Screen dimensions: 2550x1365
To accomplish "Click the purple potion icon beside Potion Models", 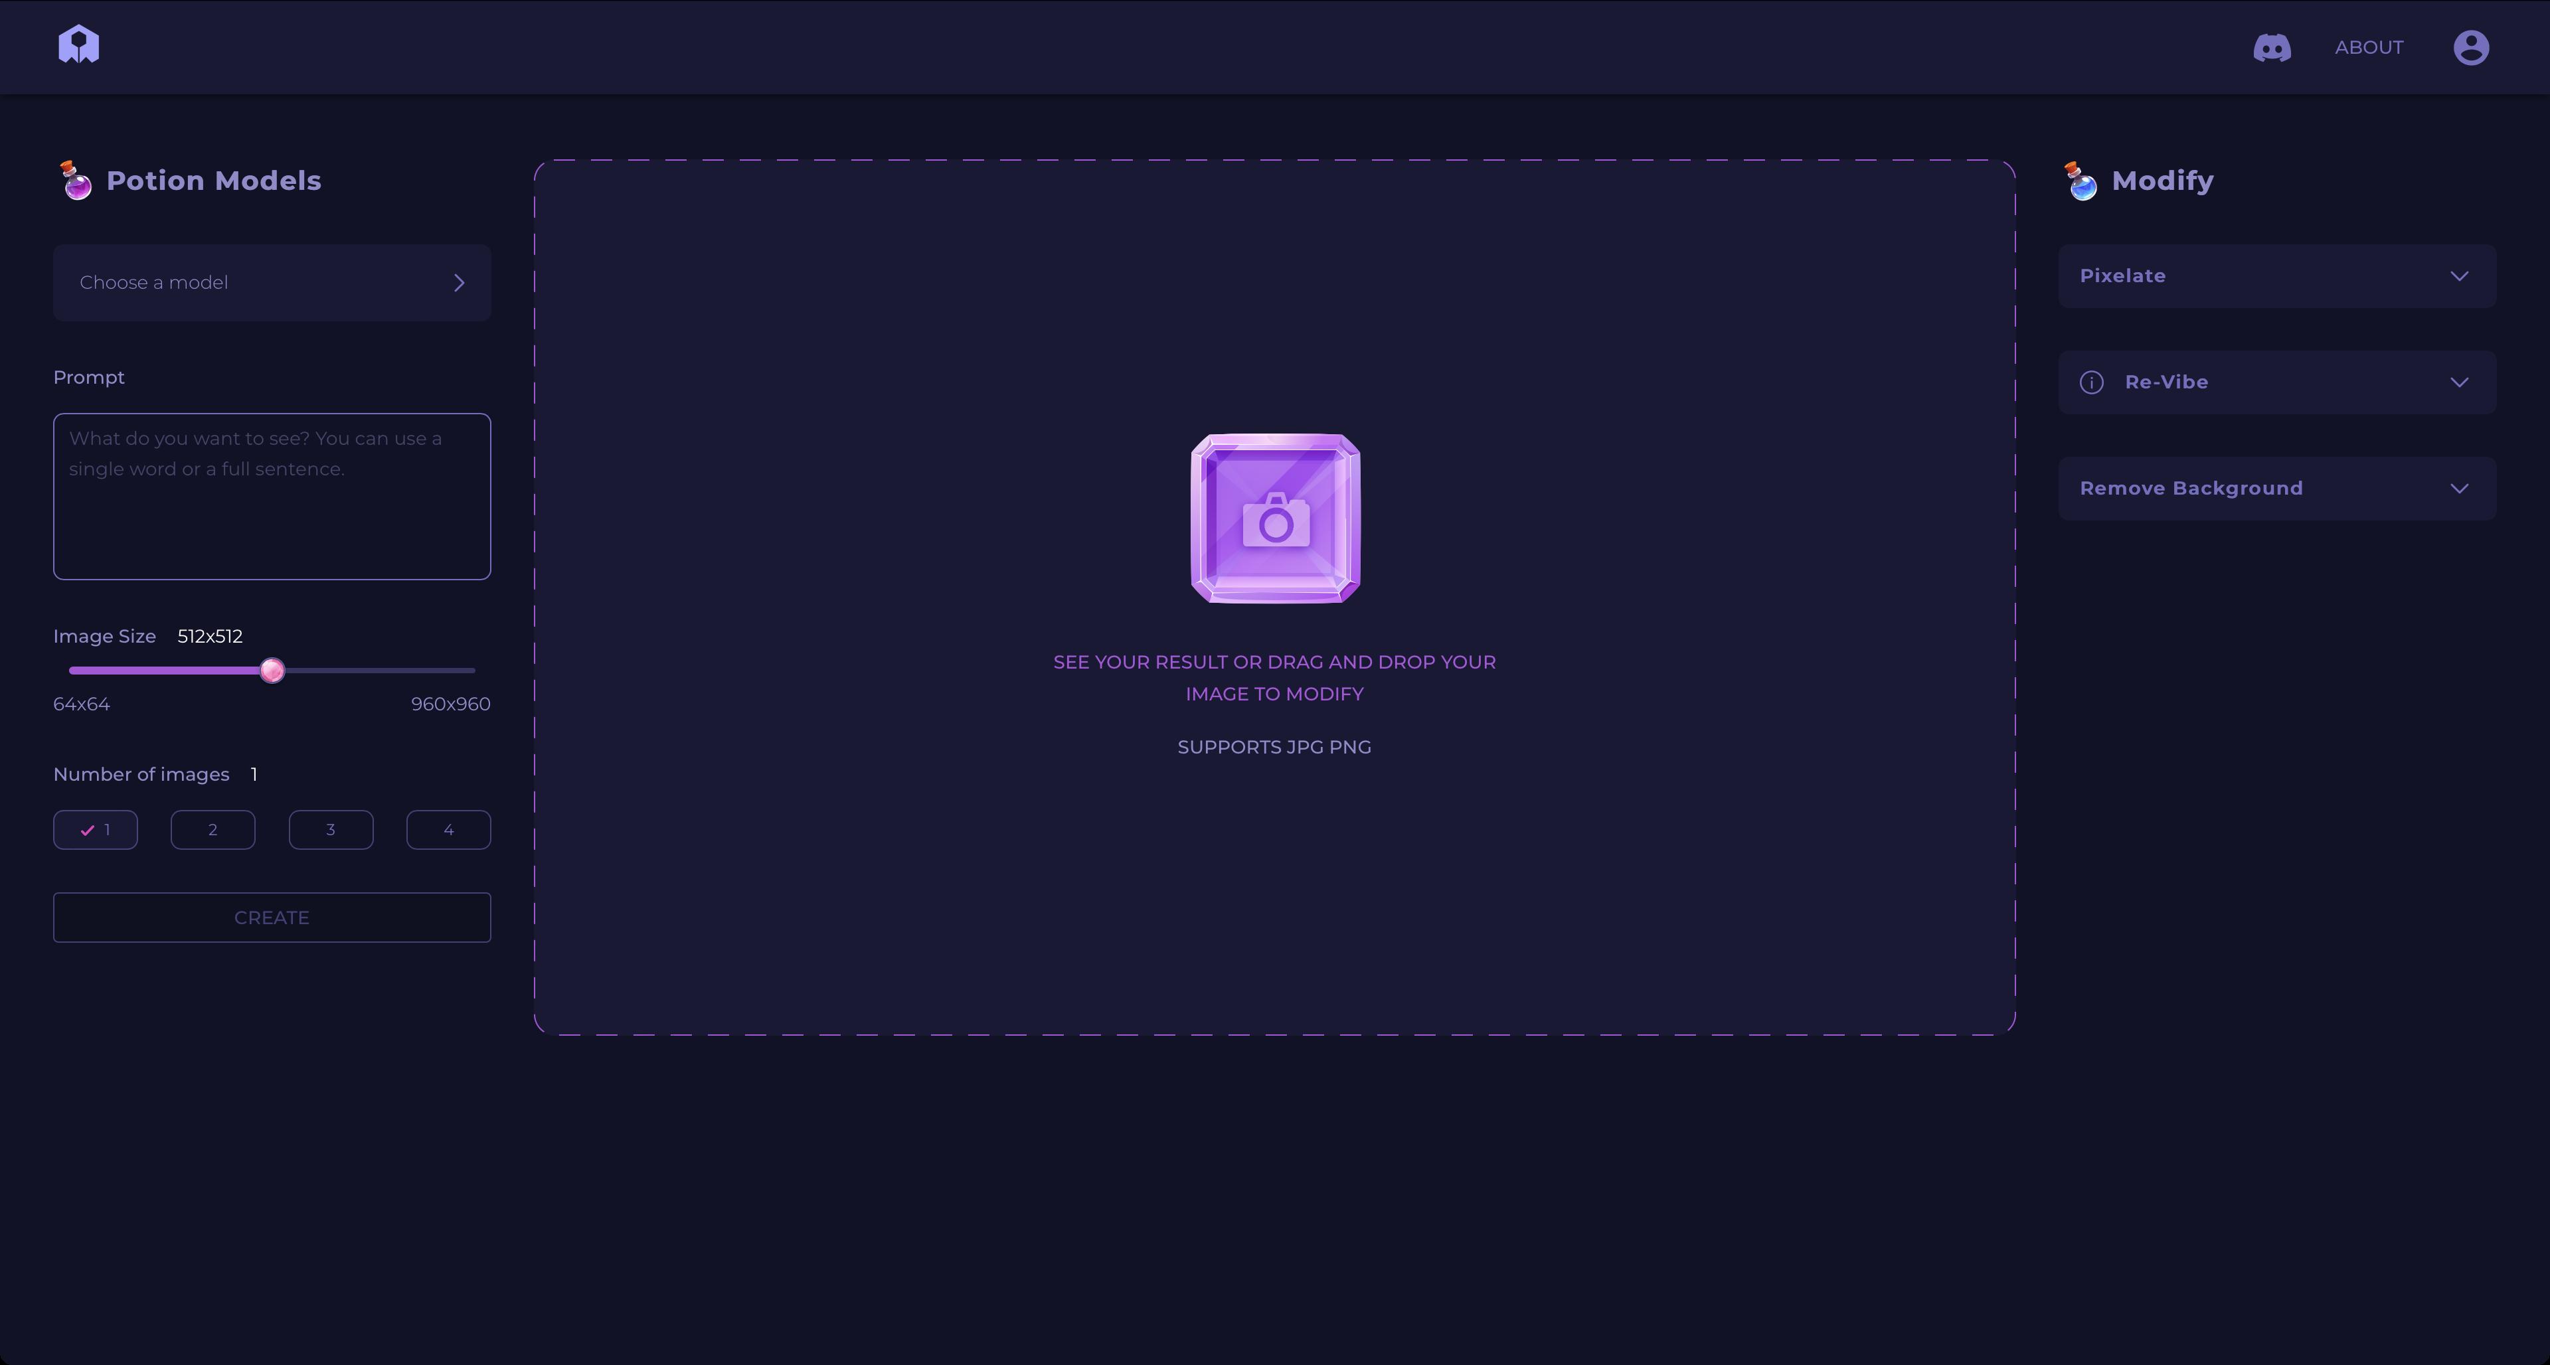I will tap(76, 181).
